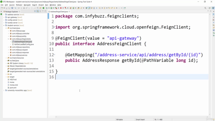Screen dimensions: 215x121
Task: Select pom.xml in Package Explorer
Action: [13, 87]
